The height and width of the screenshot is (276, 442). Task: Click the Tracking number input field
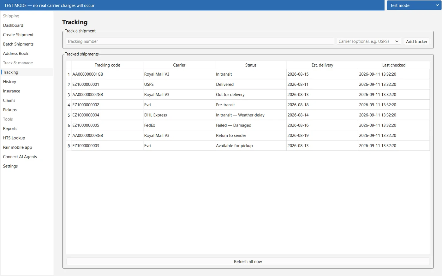(x=200, y=41)
